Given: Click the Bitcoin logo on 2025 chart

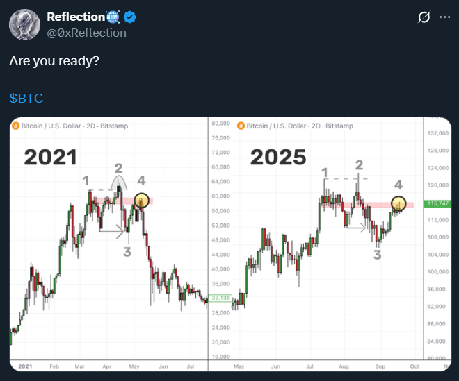Looking at the screenshot, I should coord(241,126).
